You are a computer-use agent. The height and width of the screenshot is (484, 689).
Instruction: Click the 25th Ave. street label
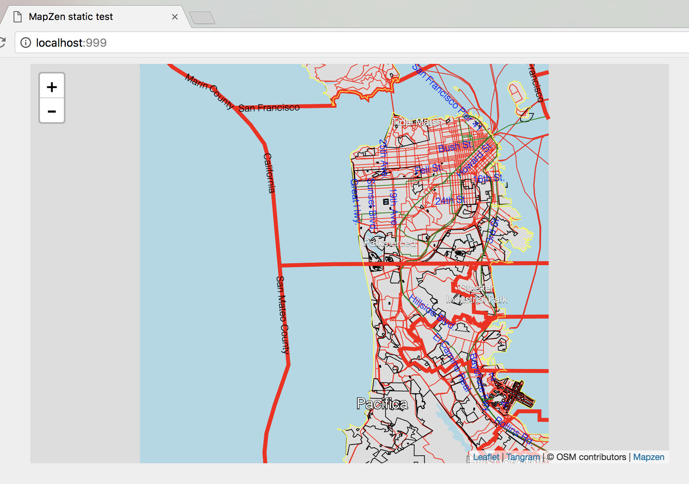384,158
